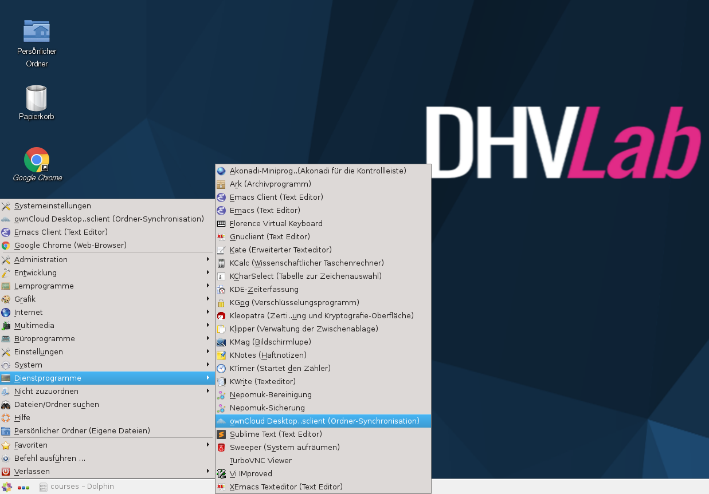Open Florence Virtual Keyboard

323,223
